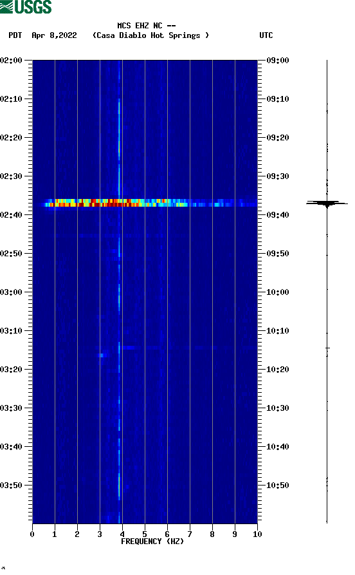355x575 pixels.
Task: Click the large seismogram spike on the waveform trace
Action: tap(327, 203)
